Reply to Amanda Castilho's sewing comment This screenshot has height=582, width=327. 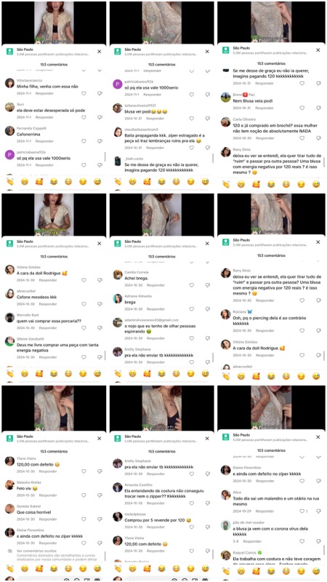155,503
